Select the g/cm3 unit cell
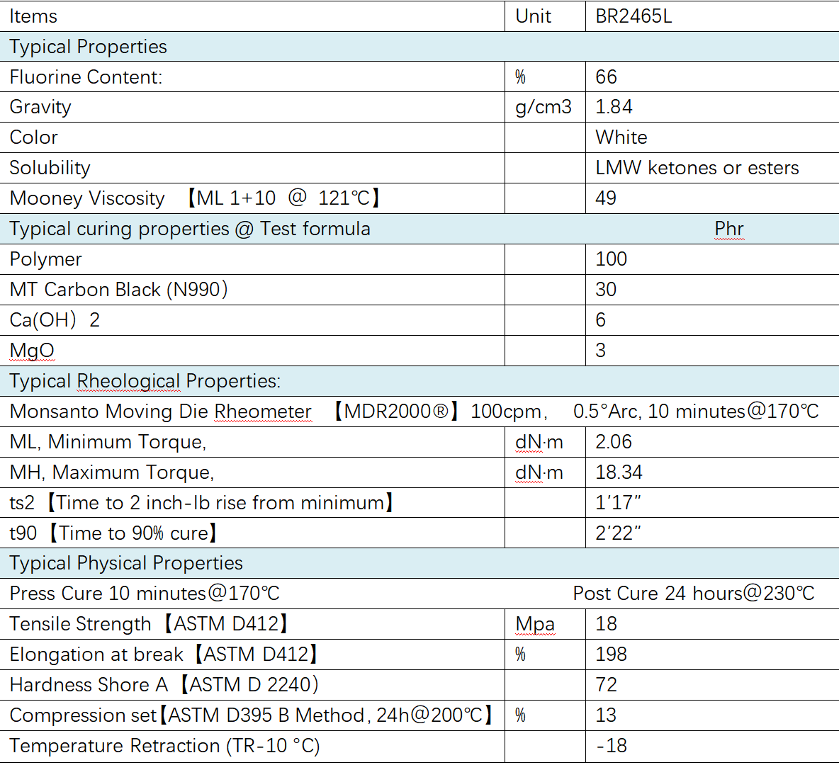The width and height of the screenshot is (839, 765). (544, 107)
